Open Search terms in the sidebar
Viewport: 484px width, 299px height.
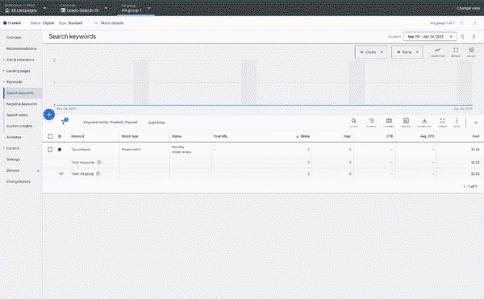17,115
